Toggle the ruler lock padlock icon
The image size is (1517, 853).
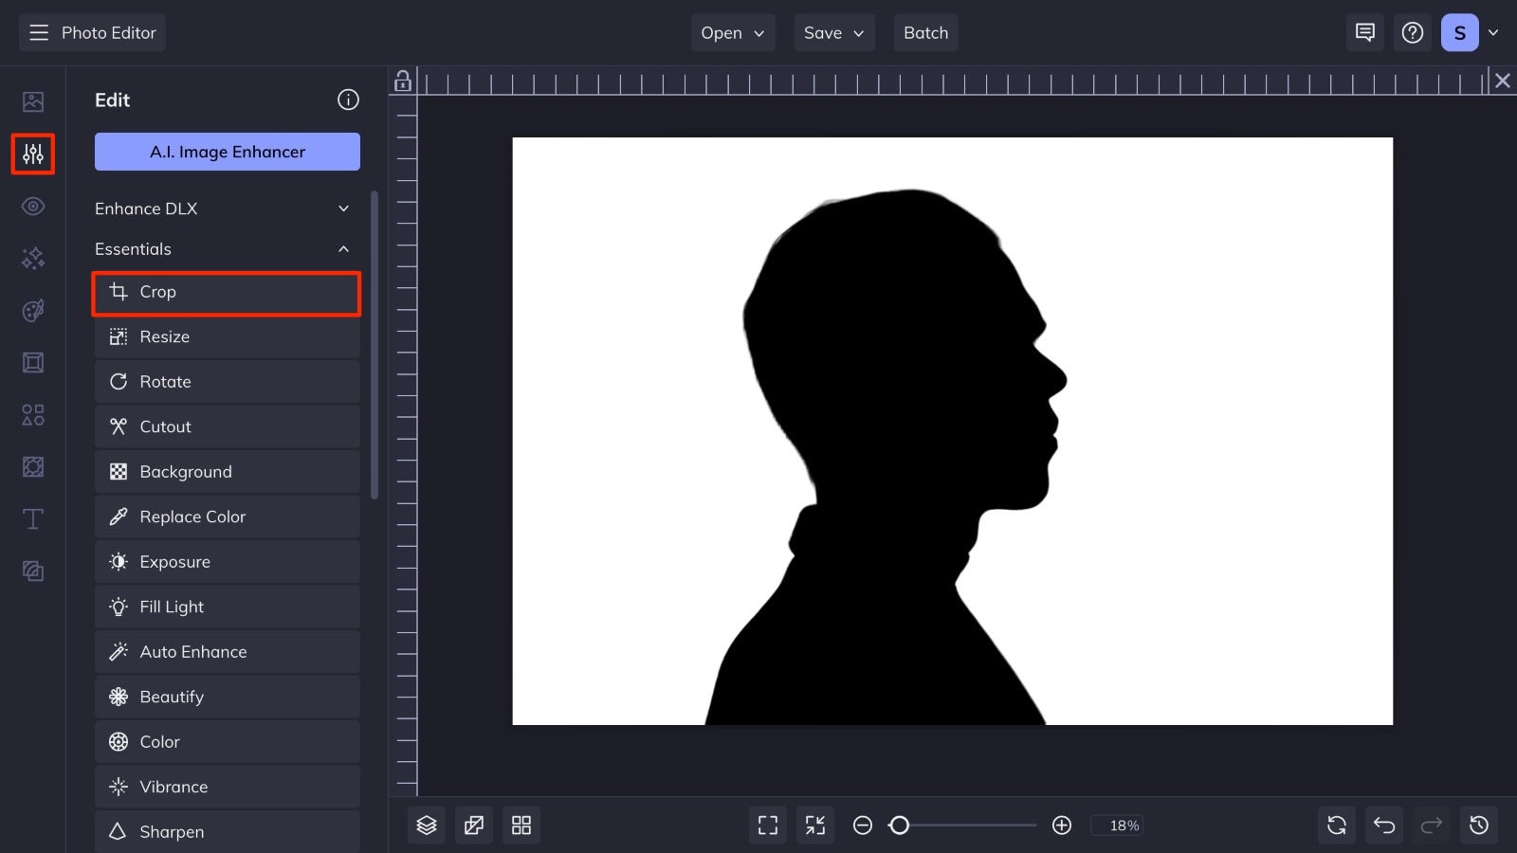tap(402, 82)
